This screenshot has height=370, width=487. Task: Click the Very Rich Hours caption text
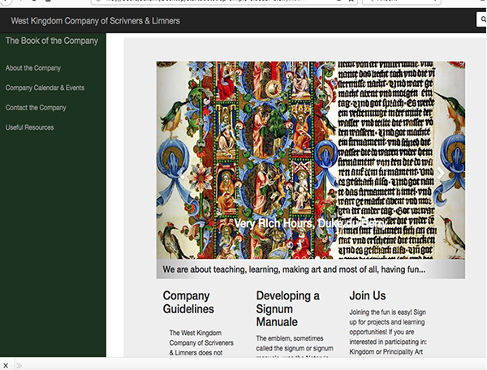point(310,223)
